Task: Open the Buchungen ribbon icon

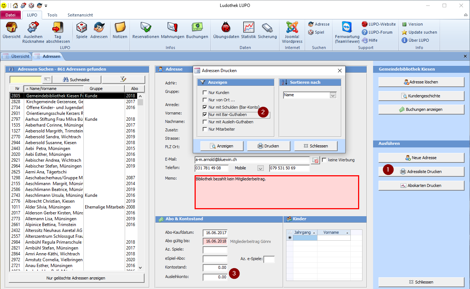Action: click(x=197, y=30)
